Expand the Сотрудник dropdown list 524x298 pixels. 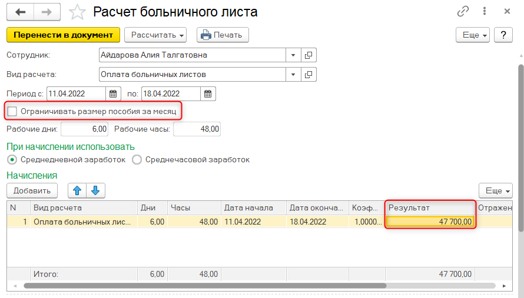point(294,55)
